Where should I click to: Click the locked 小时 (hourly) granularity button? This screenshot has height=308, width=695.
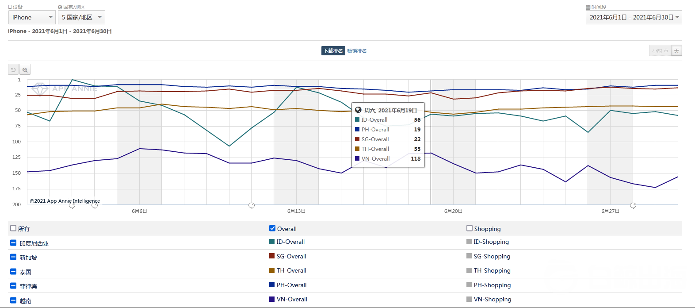660,51
